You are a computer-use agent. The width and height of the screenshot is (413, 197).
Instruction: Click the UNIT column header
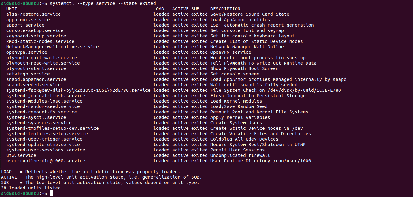click(12, 9)
